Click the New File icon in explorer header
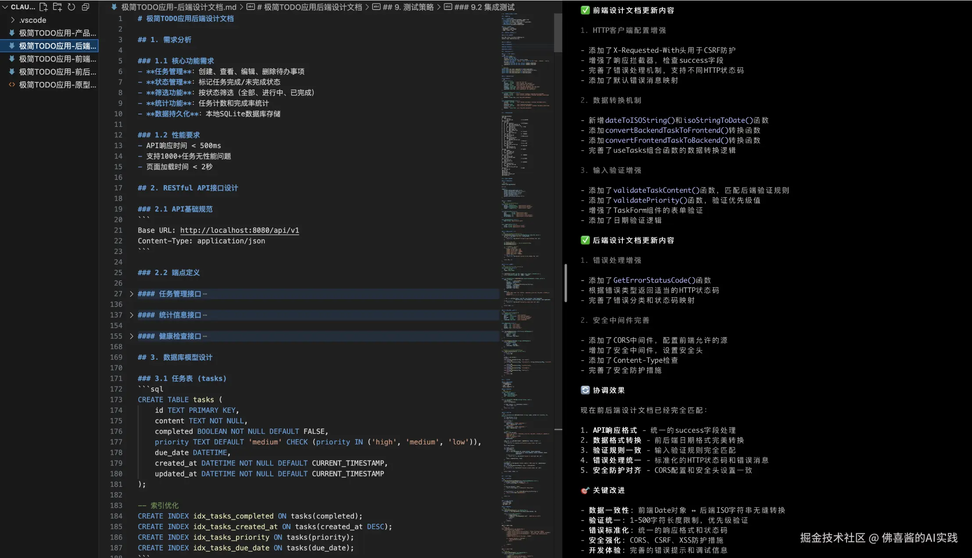 coord(43,7)
